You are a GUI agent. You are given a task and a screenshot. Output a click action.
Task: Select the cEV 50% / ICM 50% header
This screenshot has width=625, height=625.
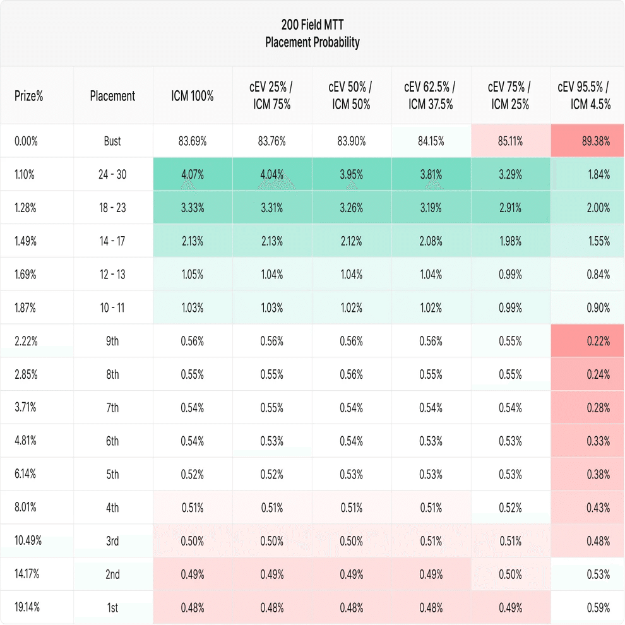point(351,96)
